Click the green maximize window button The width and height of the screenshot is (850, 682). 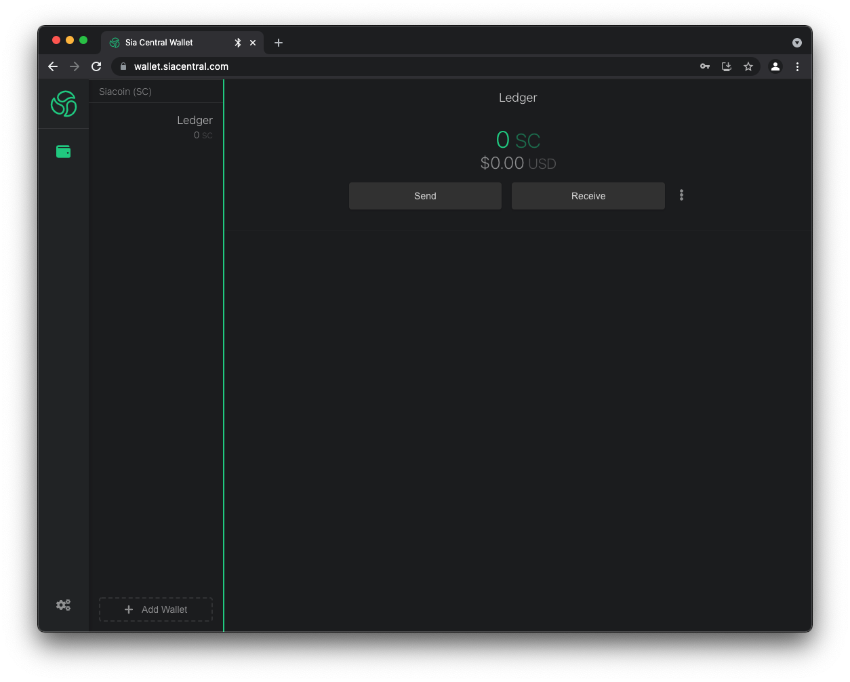coord(83,40)
